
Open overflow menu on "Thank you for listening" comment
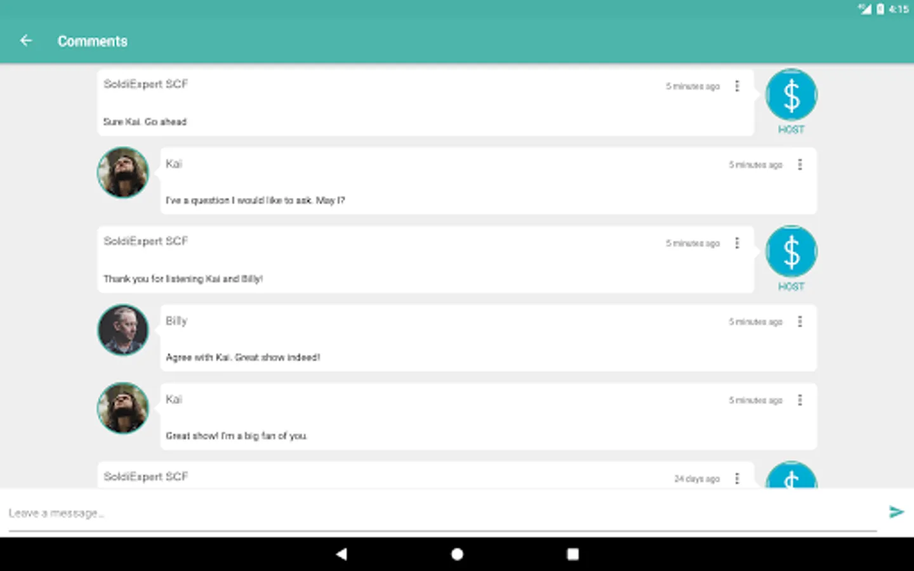(x=737, y=243)
